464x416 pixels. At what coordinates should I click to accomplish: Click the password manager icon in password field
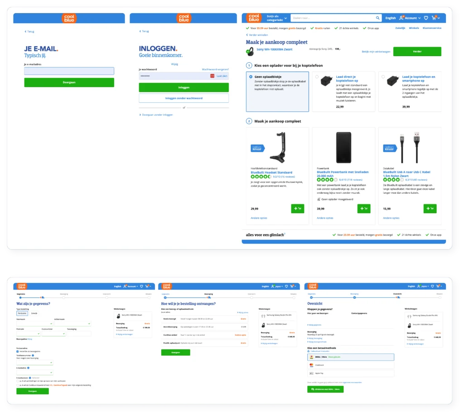pyautogui.click(x=212, y=76)
